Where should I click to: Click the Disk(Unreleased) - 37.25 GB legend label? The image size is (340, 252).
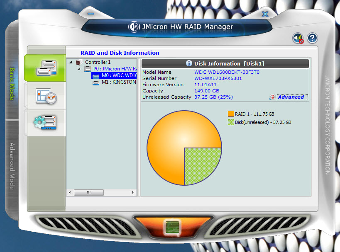point(263,122)
